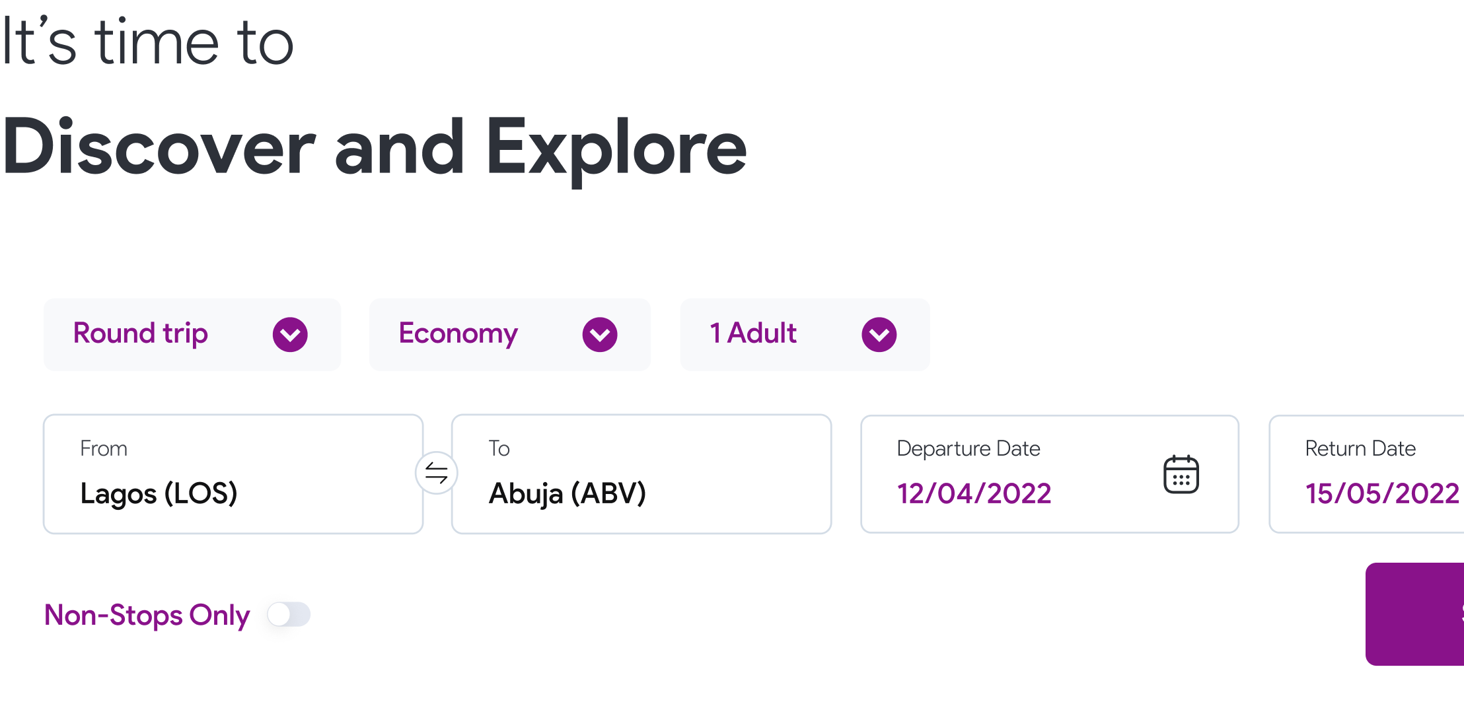Click the Discover and Explore heading
Viewport: 1464px width, 706px height.
(374, 147)
